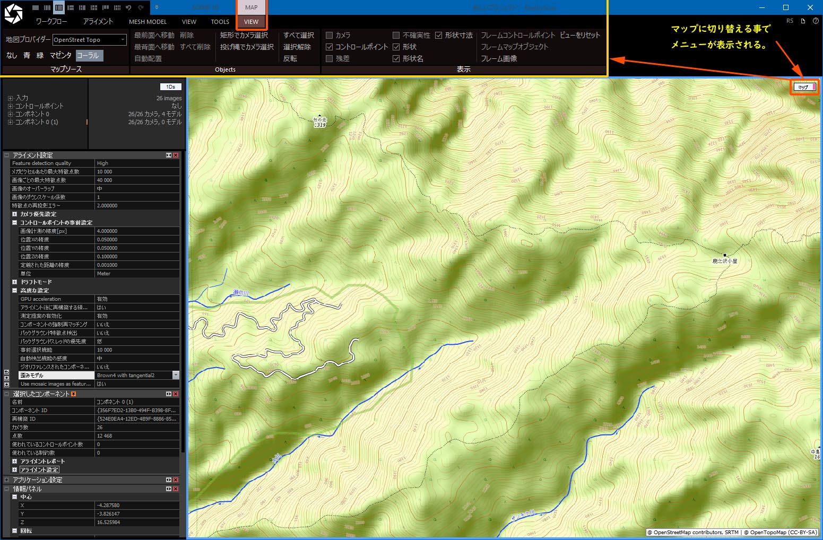
Task: Click the RealityCapture application logo icon
Action: click(x=13, y=14)
